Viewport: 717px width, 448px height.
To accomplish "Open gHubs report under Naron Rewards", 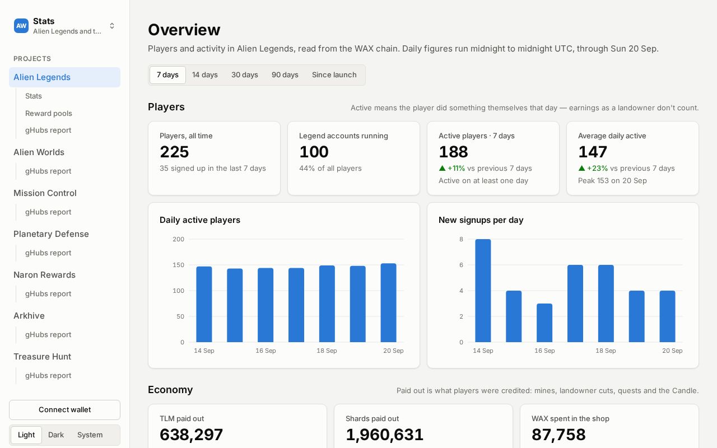I will [48, 293].
